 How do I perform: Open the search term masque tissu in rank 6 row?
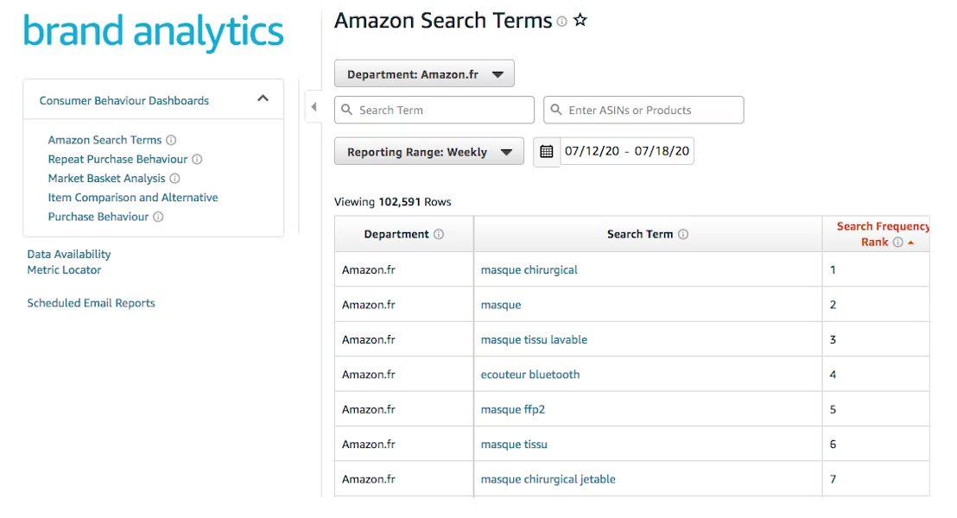pyautogui.click(x=514, y=444)
